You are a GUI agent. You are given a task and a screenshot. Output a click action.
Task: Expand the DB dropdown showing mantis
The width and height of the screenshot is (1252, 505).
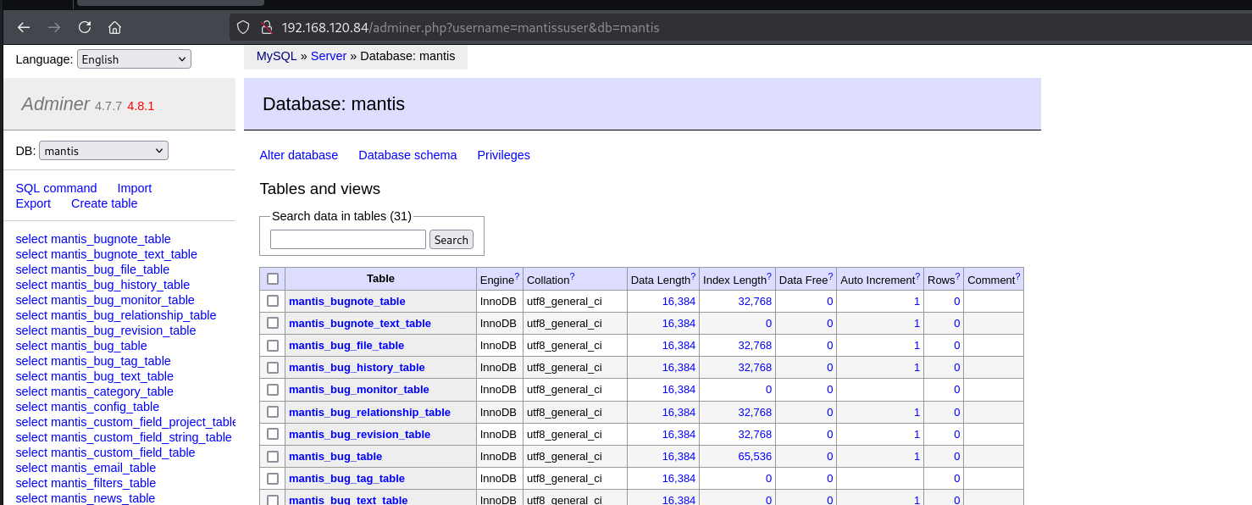[103, 151]
